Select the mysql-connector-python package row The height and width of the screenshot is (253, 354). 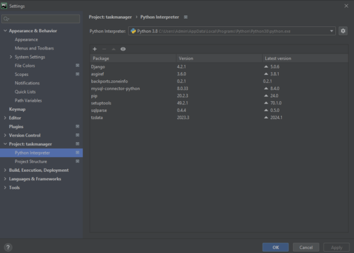(219, 89)
